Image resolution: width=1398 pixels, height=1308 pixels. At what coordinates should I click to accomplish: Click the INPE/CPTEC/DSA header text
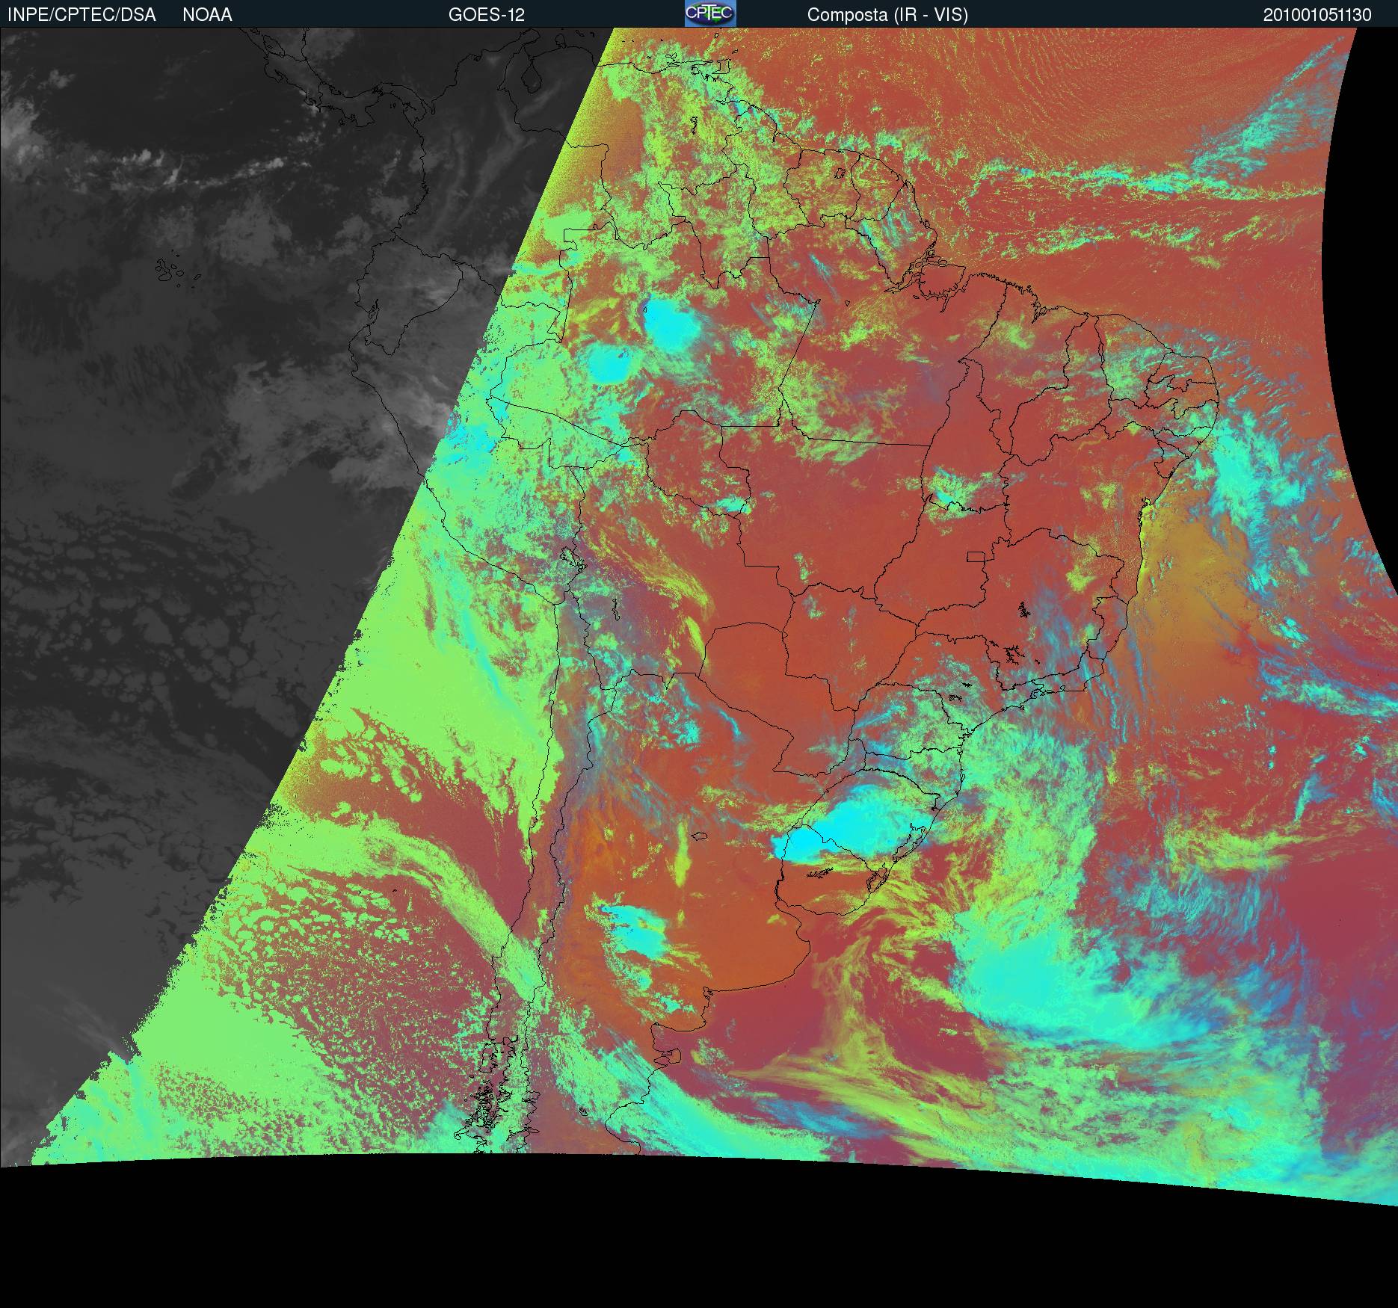pos(81,15)
